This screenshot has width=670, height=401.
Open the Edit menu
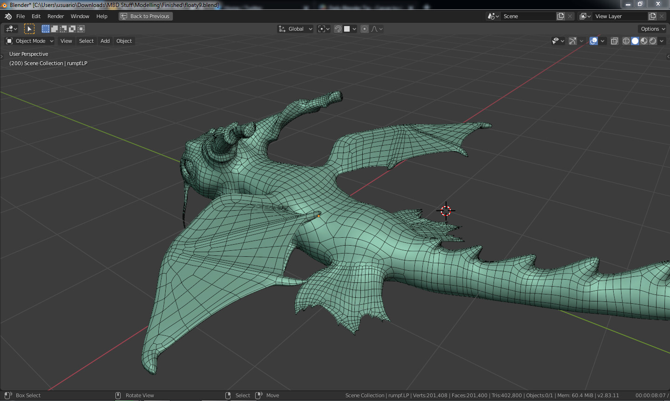(x=36, y=16)
